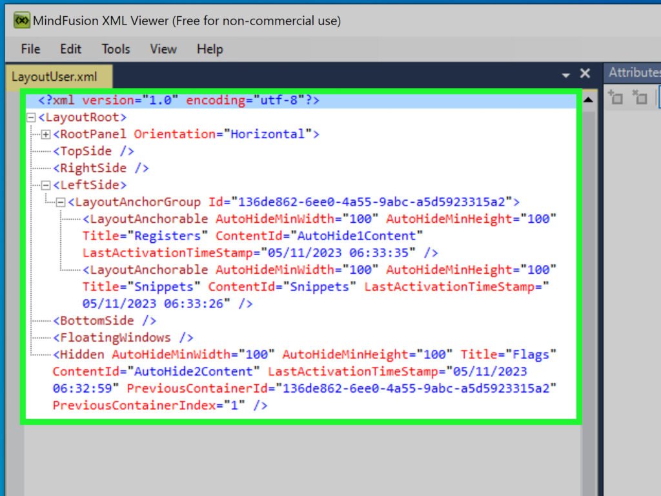Click the Add attribute icon in Attributes panel
The height and width of the screenshot is (496, 661).
(x=616, y=98)
